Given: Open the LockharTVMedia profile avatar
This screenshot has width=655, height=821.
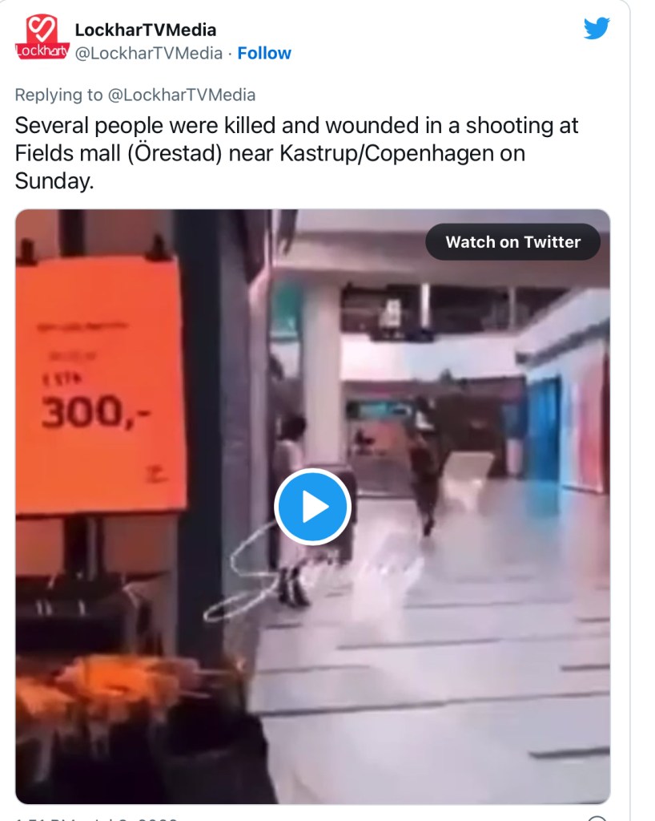Looking at the screenshot, I should (42, 37).
